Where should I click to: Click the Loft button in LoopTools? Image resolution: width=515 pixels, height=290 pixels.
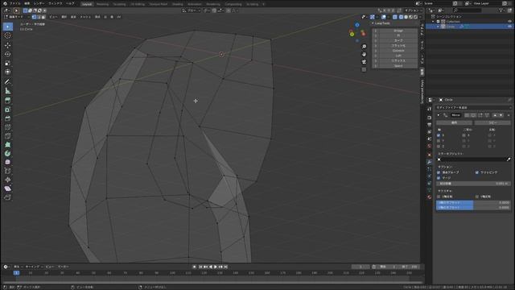coord(398,56)
